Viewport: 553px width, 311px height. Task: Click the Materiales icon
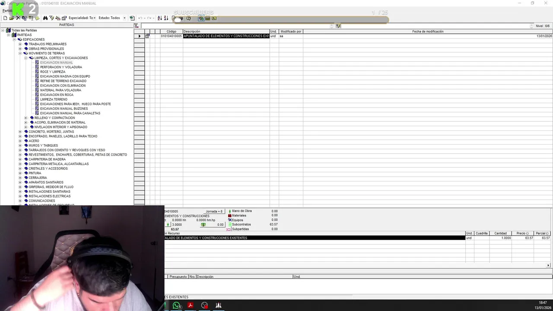point(230,216)
